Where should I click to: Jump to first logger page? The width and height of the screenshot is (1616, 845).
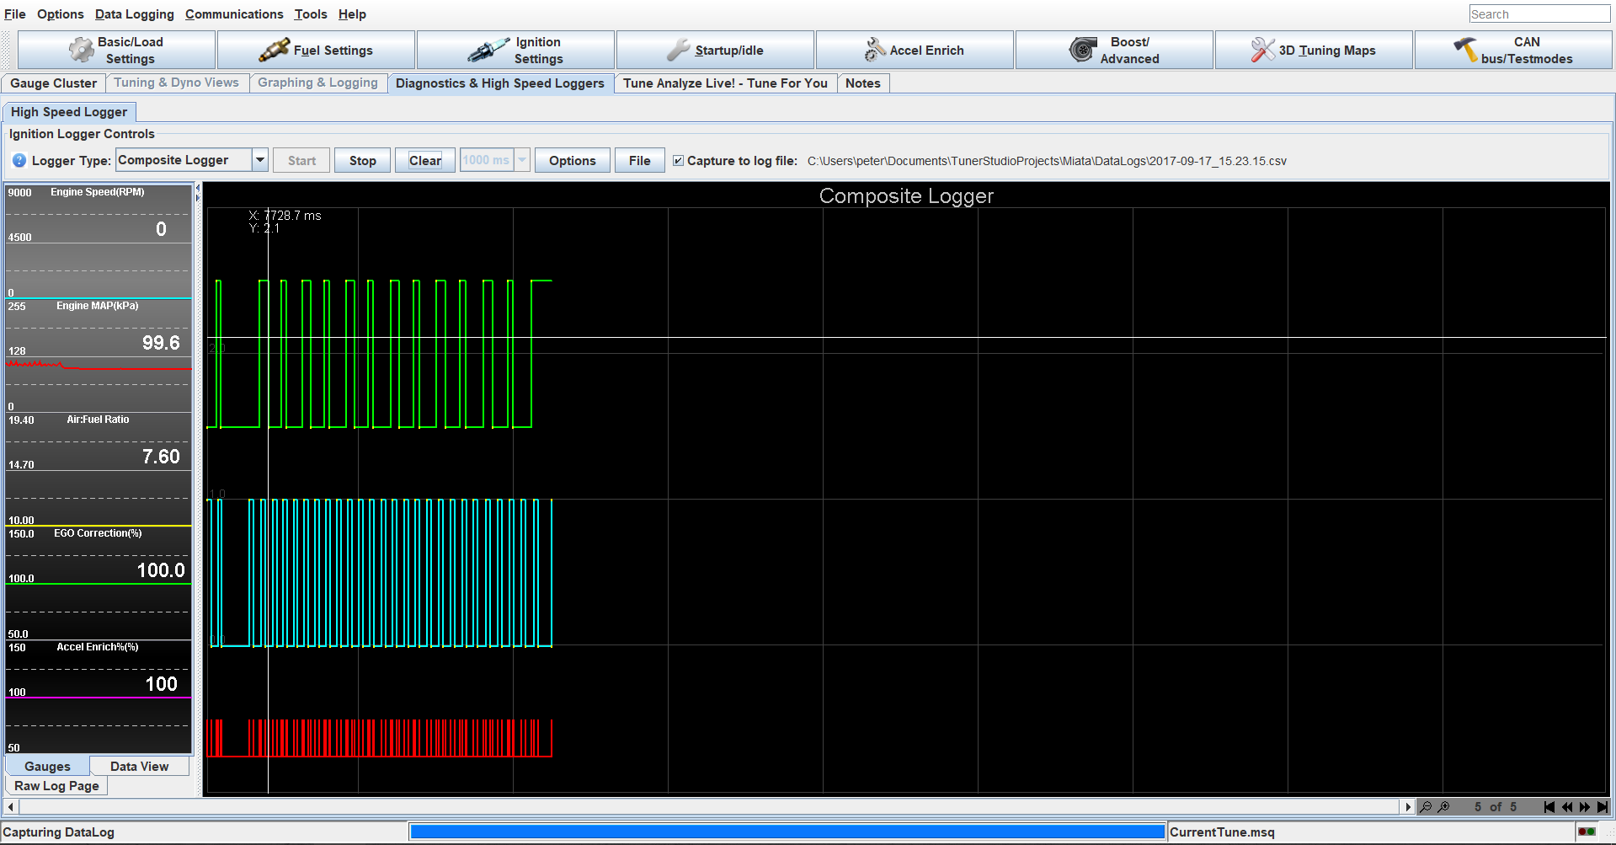(x=1549, y=807)
